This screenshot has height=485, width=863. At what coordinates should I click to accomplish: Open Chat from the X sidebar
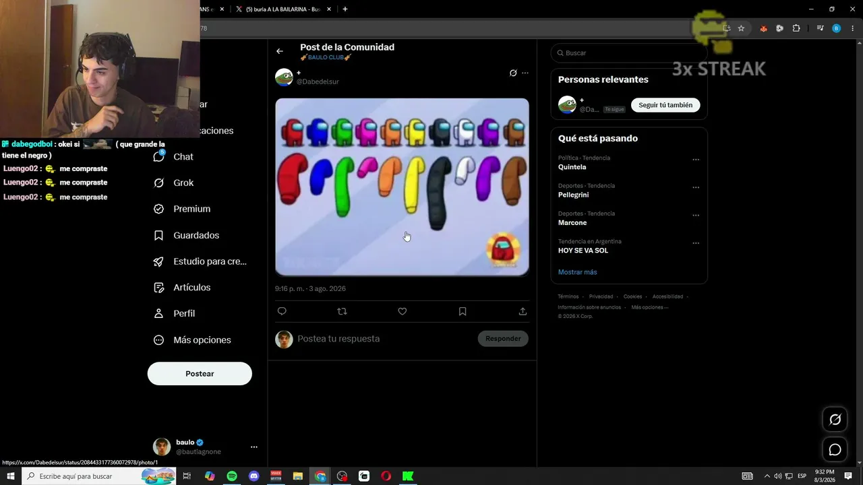(x=174, y=156)
